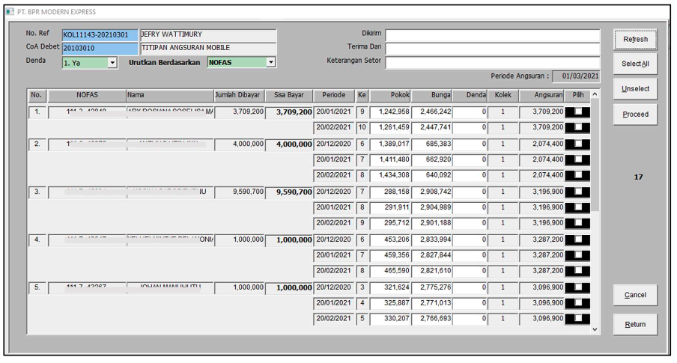Click the NOFAS column header
677x363 pixels.
87,96
